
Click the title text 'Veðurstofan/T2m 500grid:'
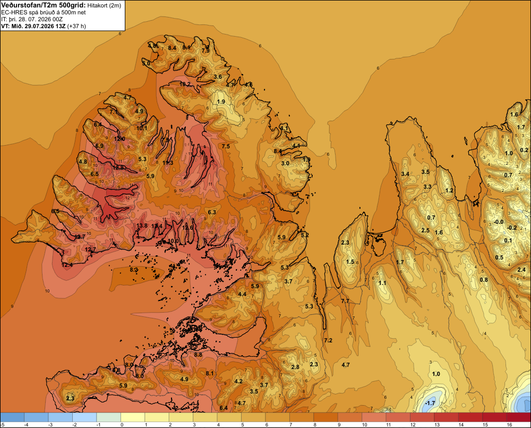click(x=44, y=5)
